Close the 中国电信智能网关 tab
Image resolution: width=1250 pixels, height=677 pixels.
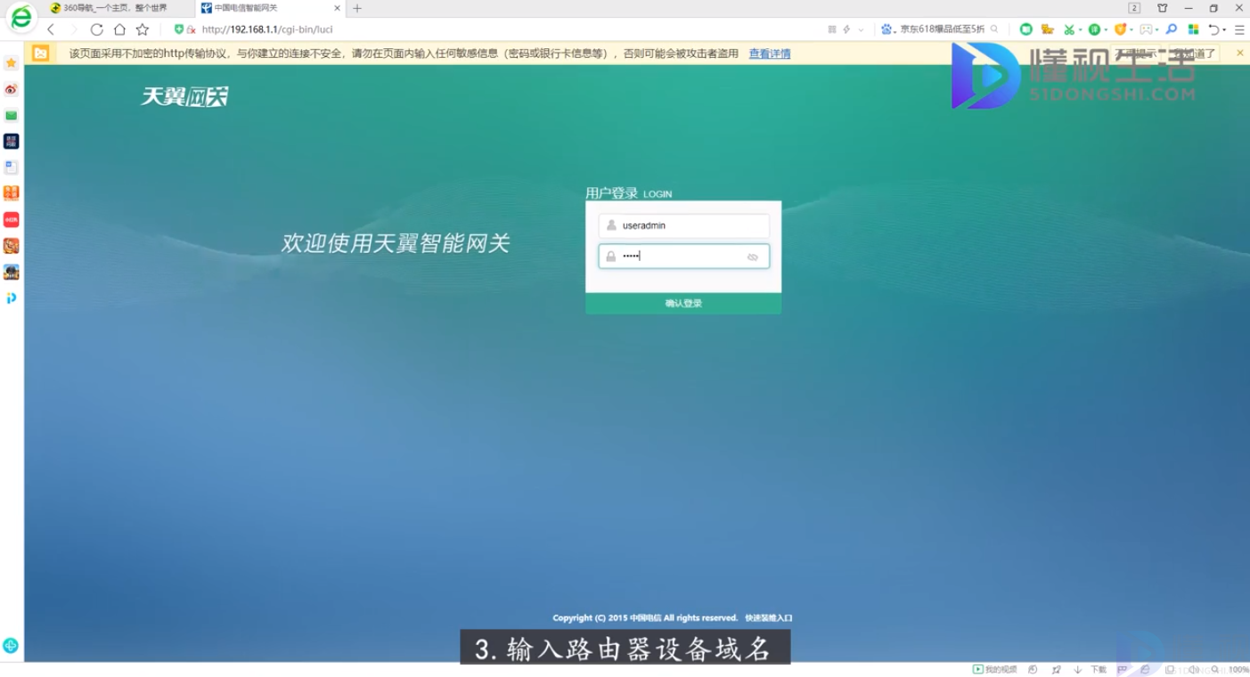[335, 8]
